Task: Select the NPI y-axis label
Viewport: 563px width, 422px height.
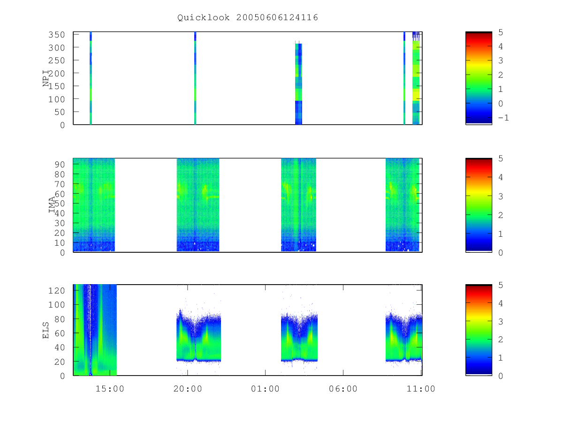Action: point(46,78)
